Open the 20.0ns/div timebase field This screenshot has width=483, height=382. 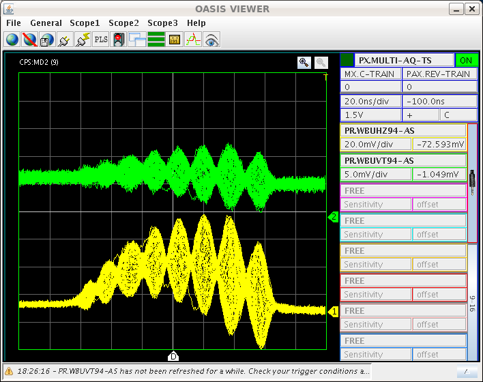pyautogui.click(x=371, y=102)
